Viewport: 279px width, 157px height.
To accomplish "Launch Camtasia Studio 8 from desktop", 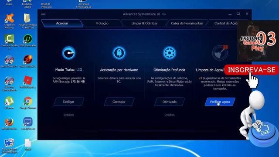I will [x=9, y=42].
